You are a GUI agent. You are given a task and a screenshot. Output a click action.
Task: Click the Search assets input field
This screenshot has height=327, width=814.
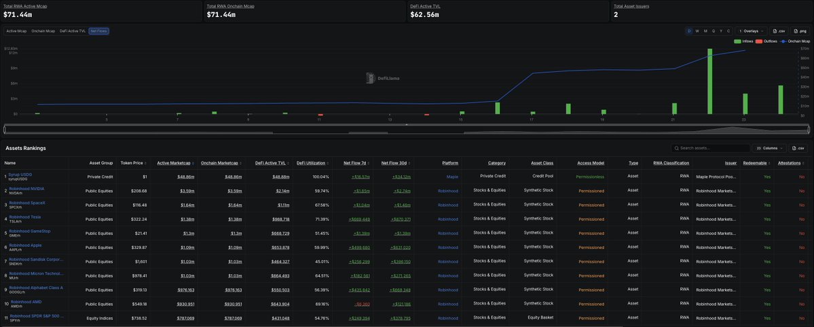(710, 148)
